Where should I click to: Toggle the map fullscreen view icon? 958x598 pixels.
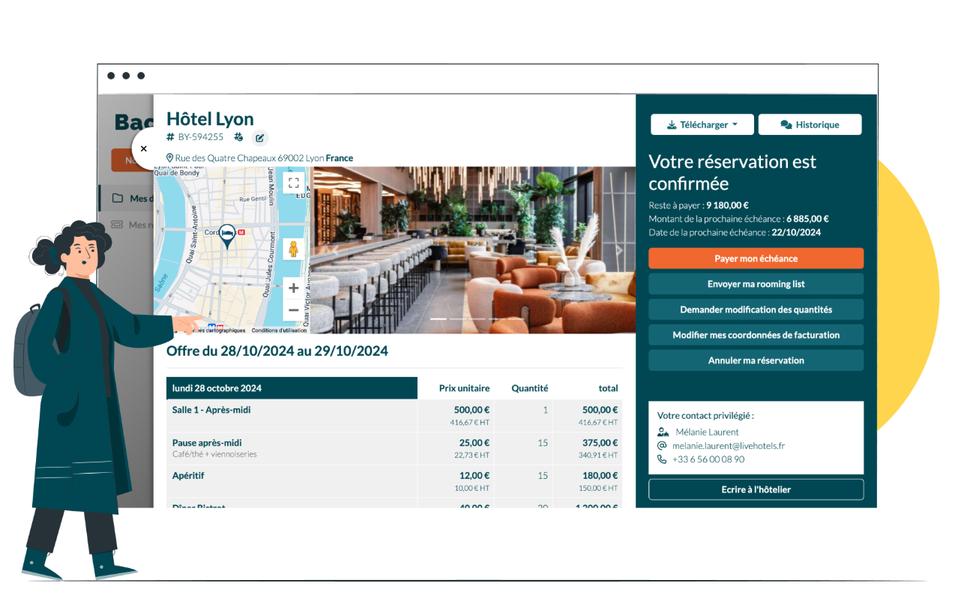tap(293, 182)
